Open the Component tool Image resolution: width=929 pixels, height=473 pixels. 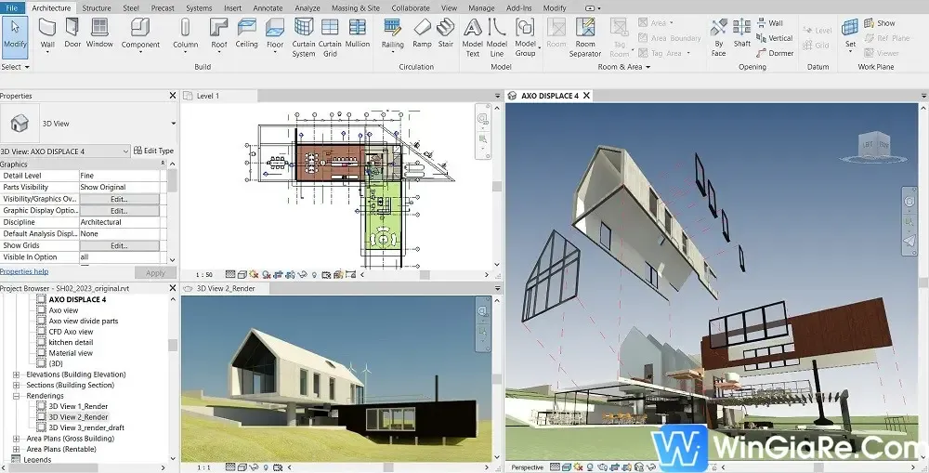tap(140, 33)
